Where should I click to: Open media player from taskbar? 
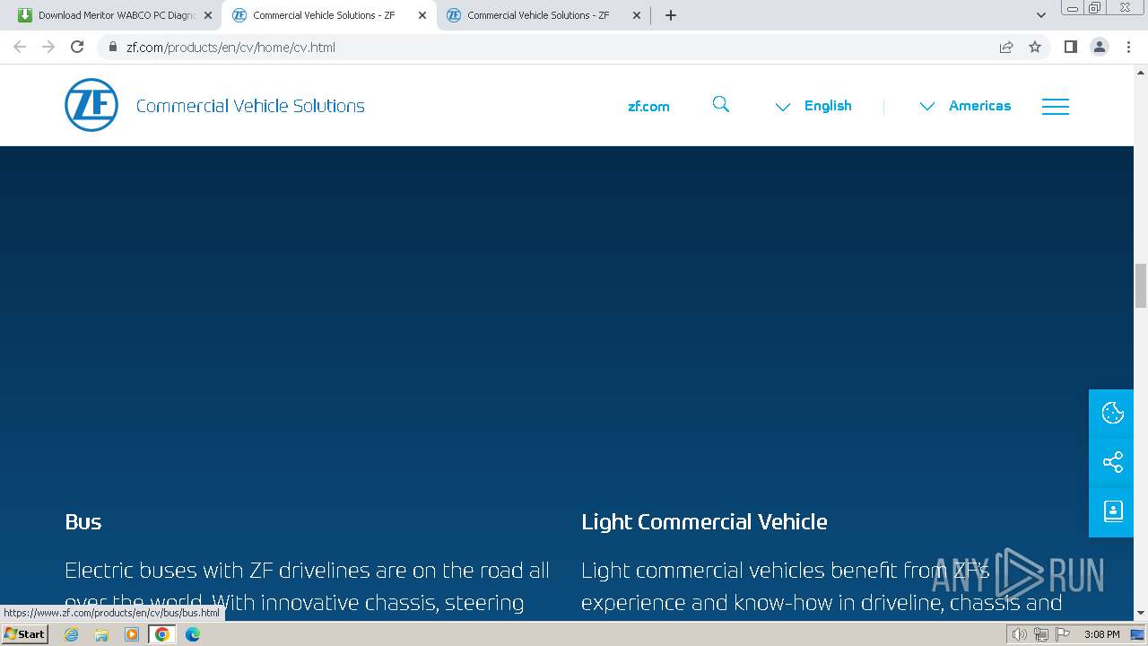coord(132,634)
